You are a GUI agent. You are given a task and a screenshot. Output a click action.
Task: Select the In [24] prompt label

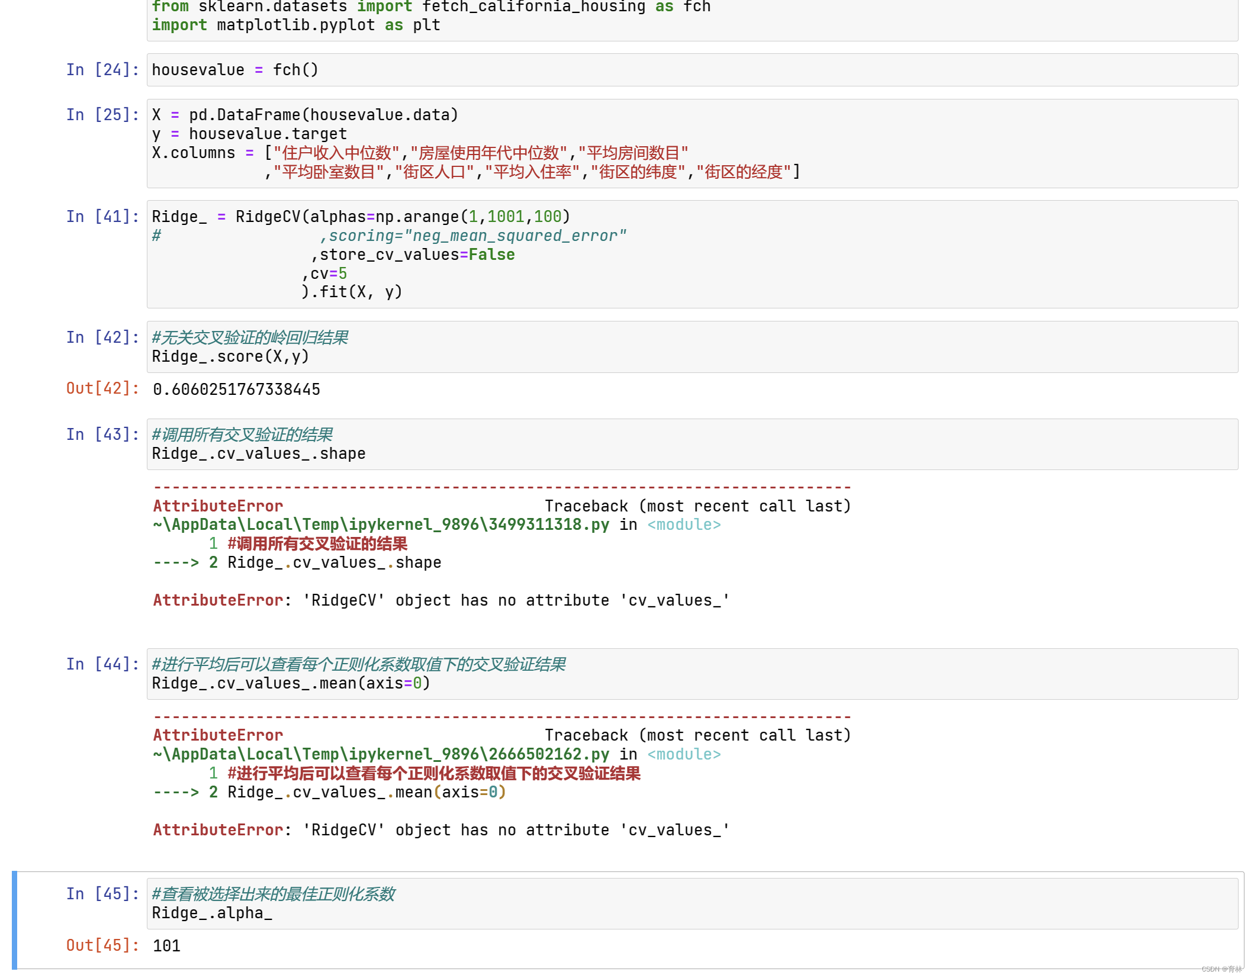coord(102,70)
